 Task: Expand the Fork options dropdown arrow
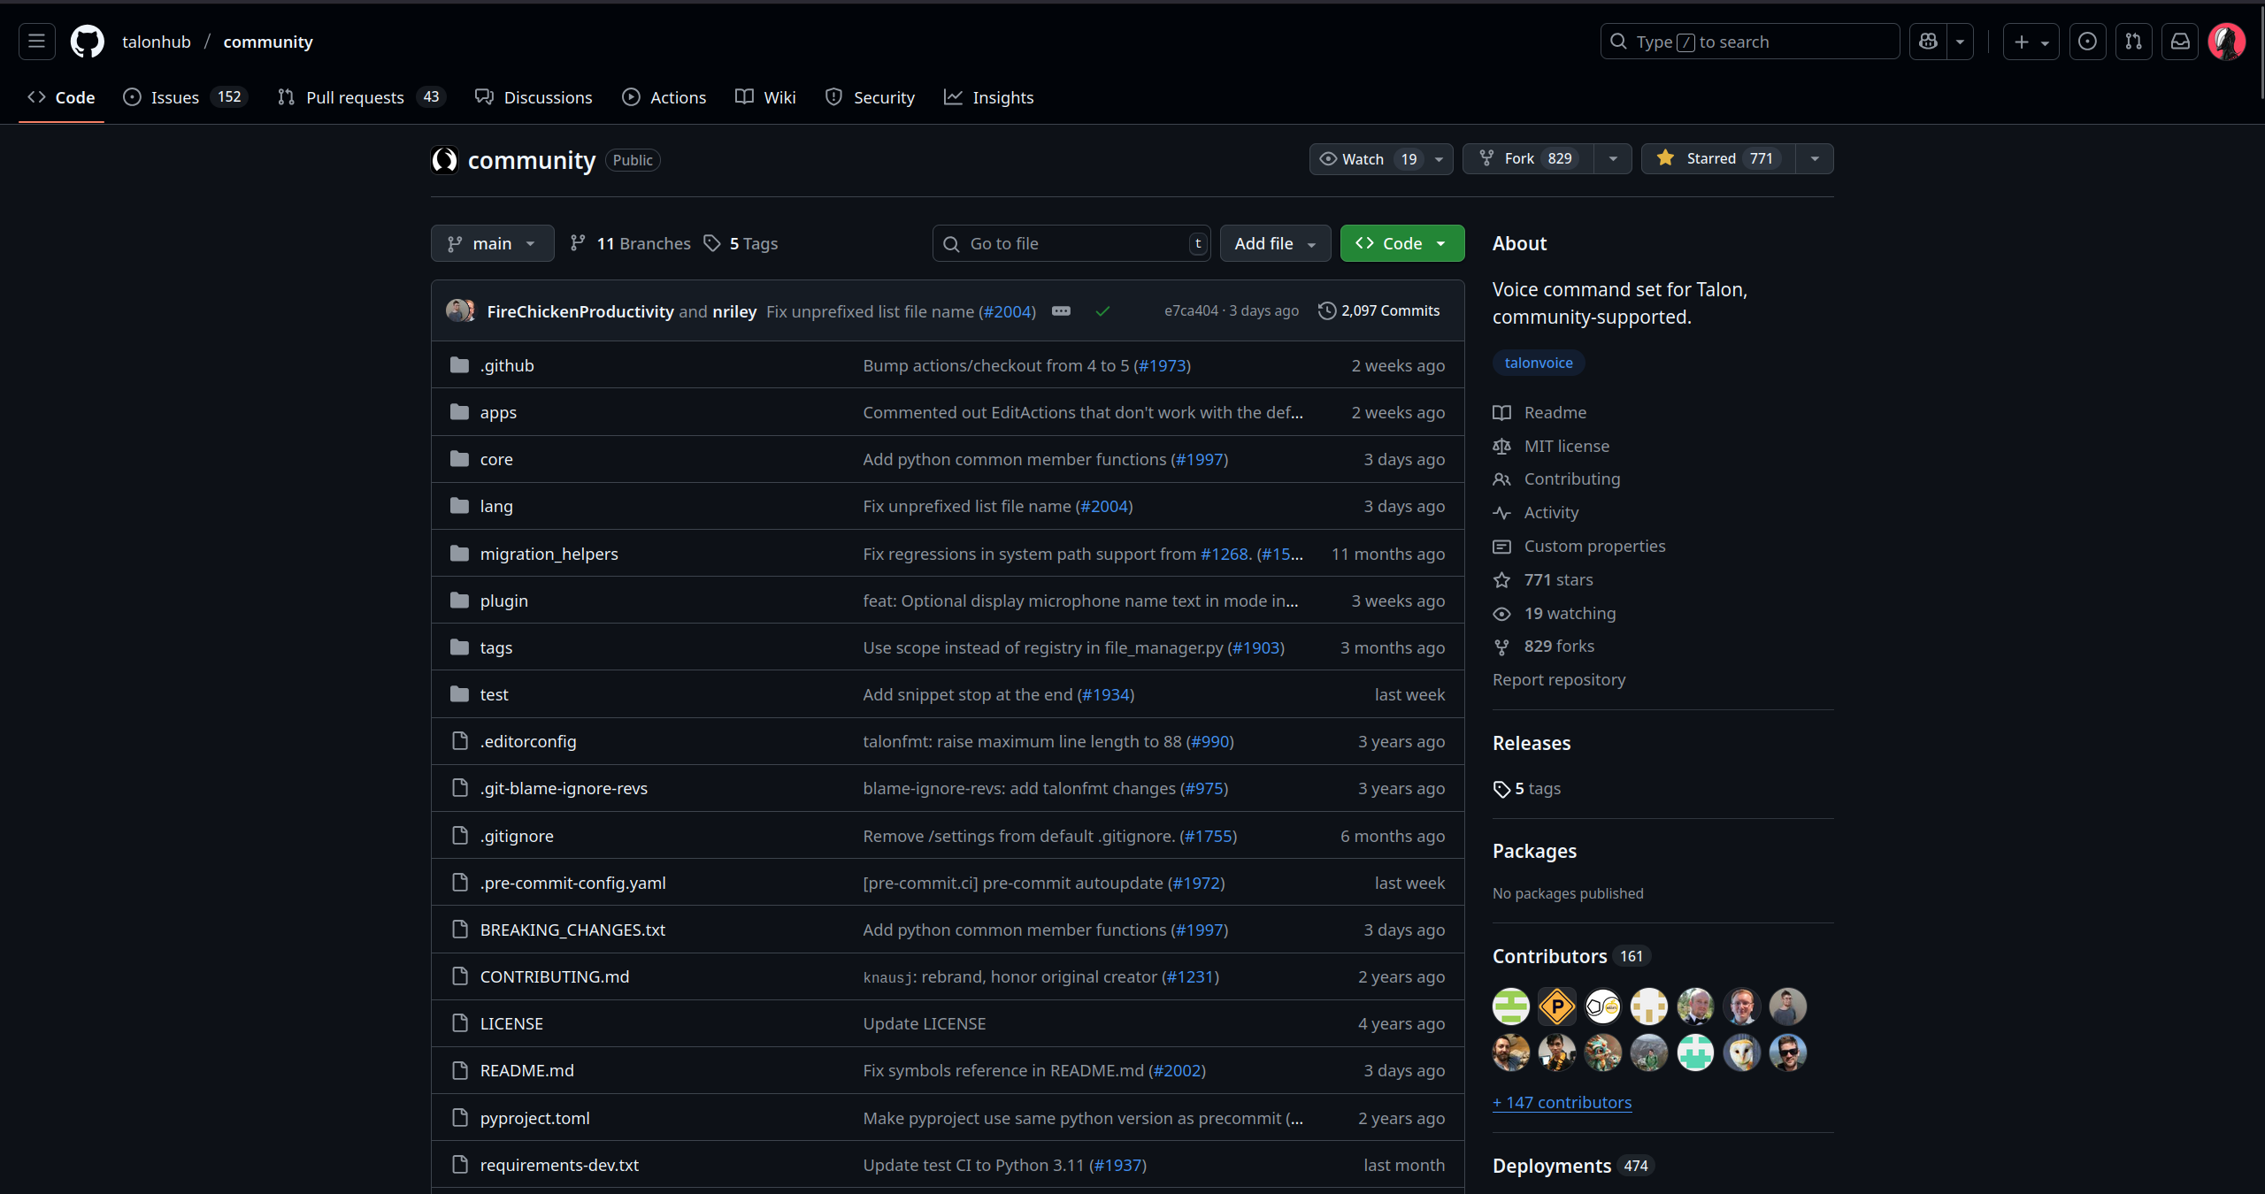click(1613, 159)
